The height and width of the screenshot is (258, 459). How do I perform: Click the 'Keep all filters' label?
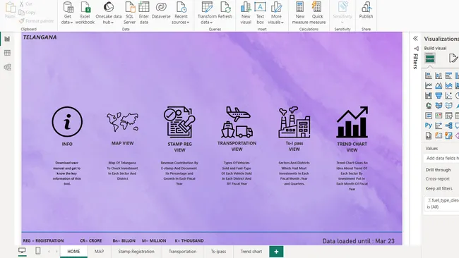[x=439, y=188]
